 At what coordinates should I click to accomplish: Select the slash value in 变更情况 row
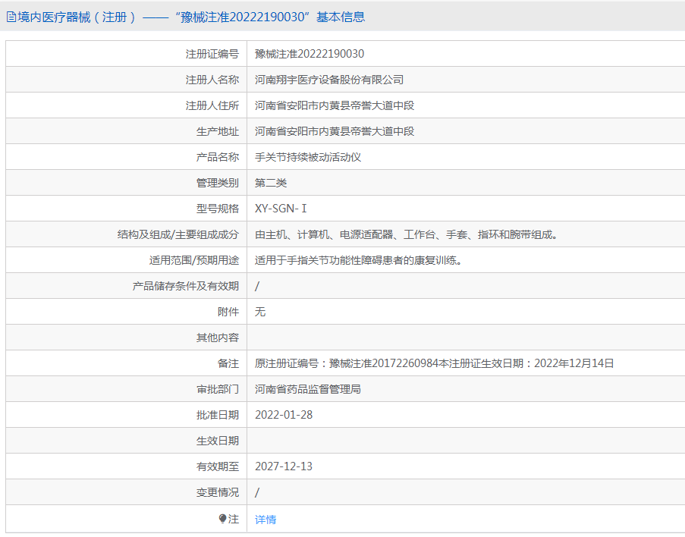pyautogui.click(x=257, y=492)
